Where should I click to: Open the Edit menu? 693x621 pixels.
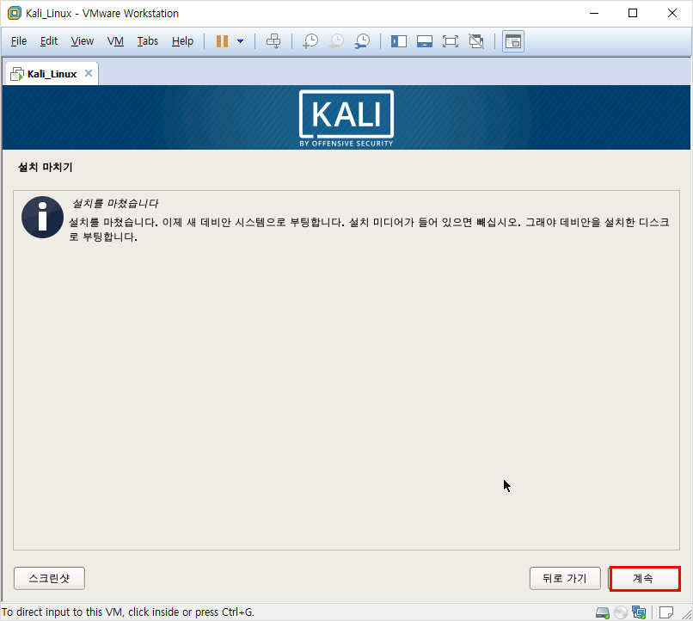49,41
